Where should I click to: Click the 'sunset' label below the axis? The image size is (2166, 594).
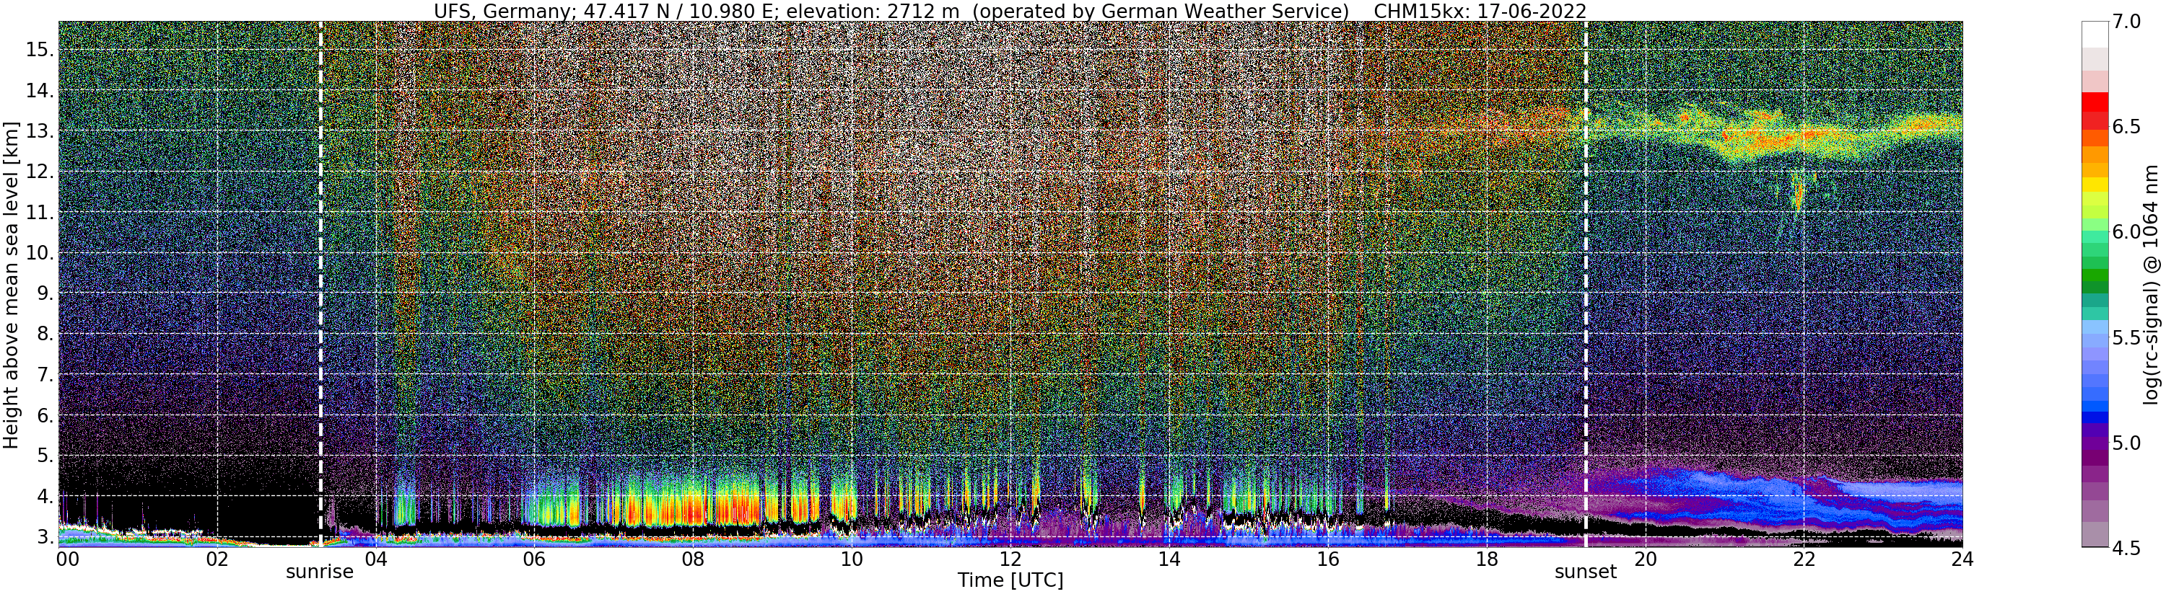pos(1586,572)
